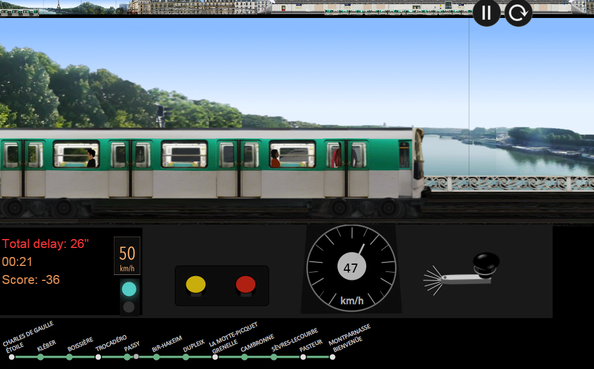Select the Pasteur station dot

point(303,357)
